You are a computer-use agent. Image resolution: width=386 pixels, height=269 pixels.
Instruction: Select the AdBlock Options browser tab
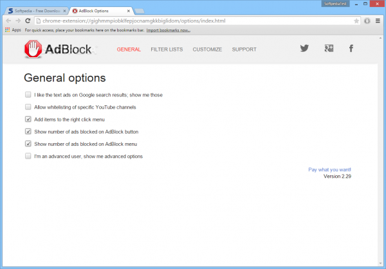(102, 11)
